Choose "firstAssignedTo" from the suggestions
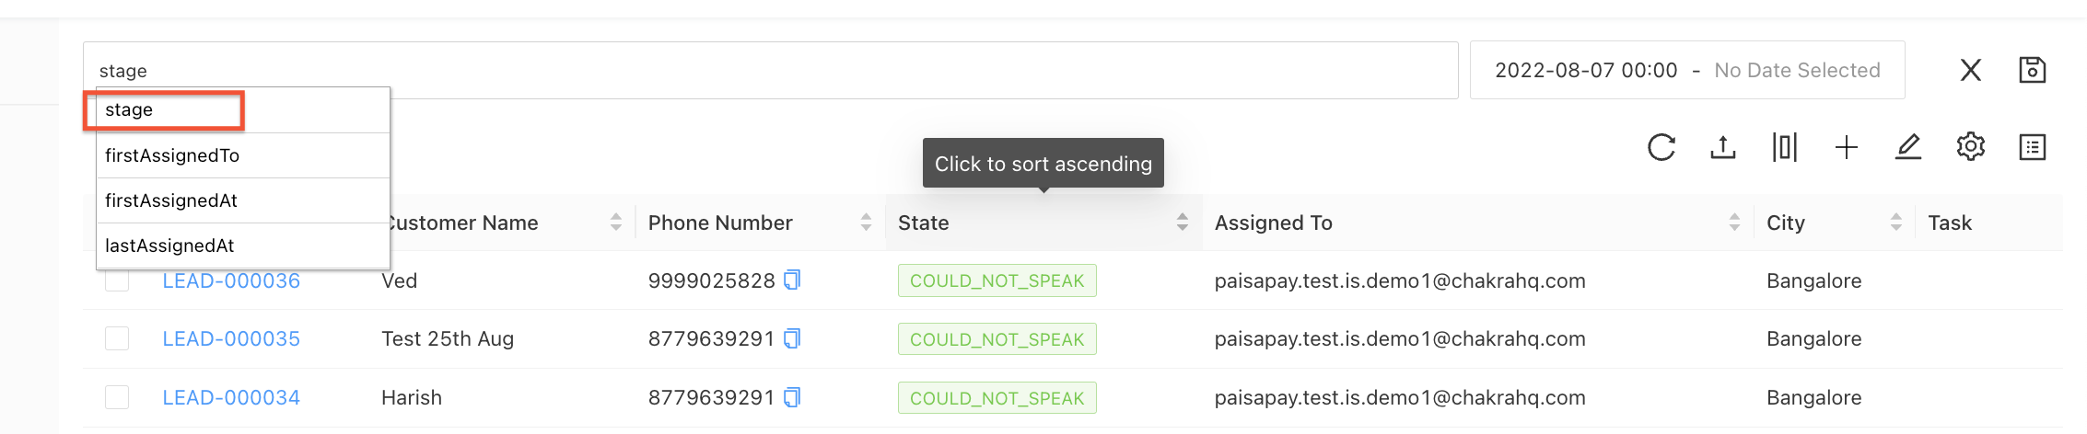2087x434 pixels. [x=172, y=155]
